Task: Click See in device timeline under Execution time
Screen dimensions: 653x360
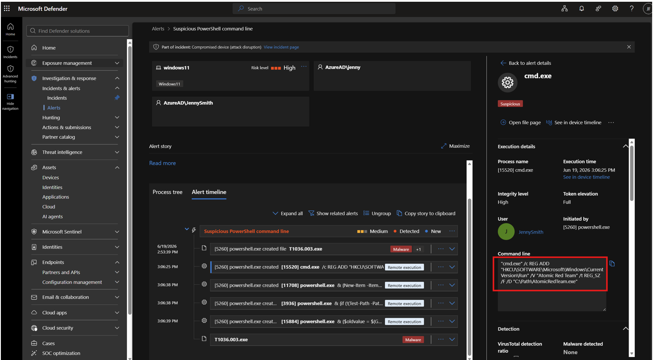Action: tap(586, 177)
